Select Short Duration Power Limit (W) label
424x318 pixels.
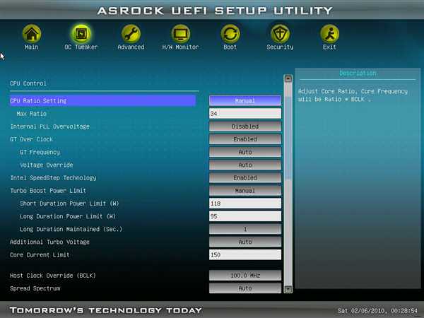pos(69,204)
